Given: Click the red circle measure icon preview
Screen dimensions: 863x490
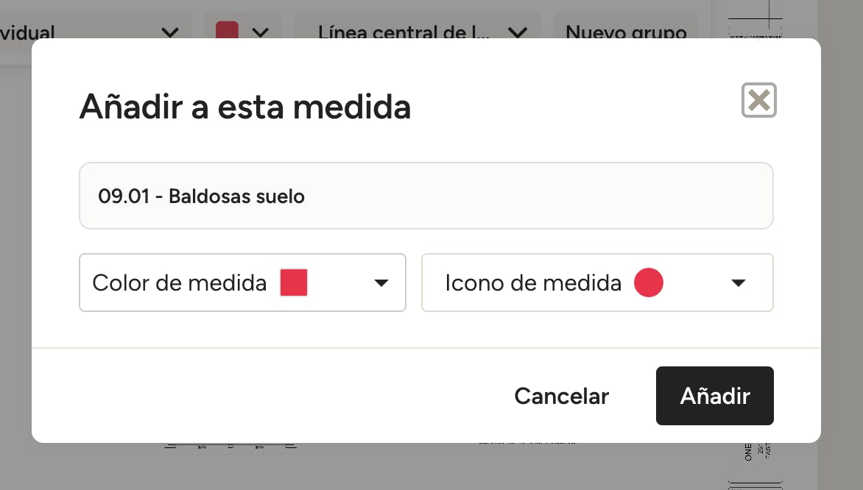Looking at the screenshot, I should (x=648, y=283).
